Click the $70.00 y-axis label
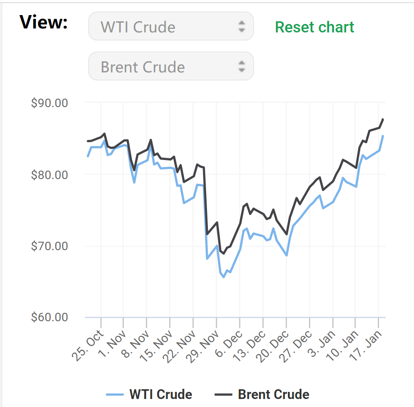The image size is (414, 407). [49, 246]
